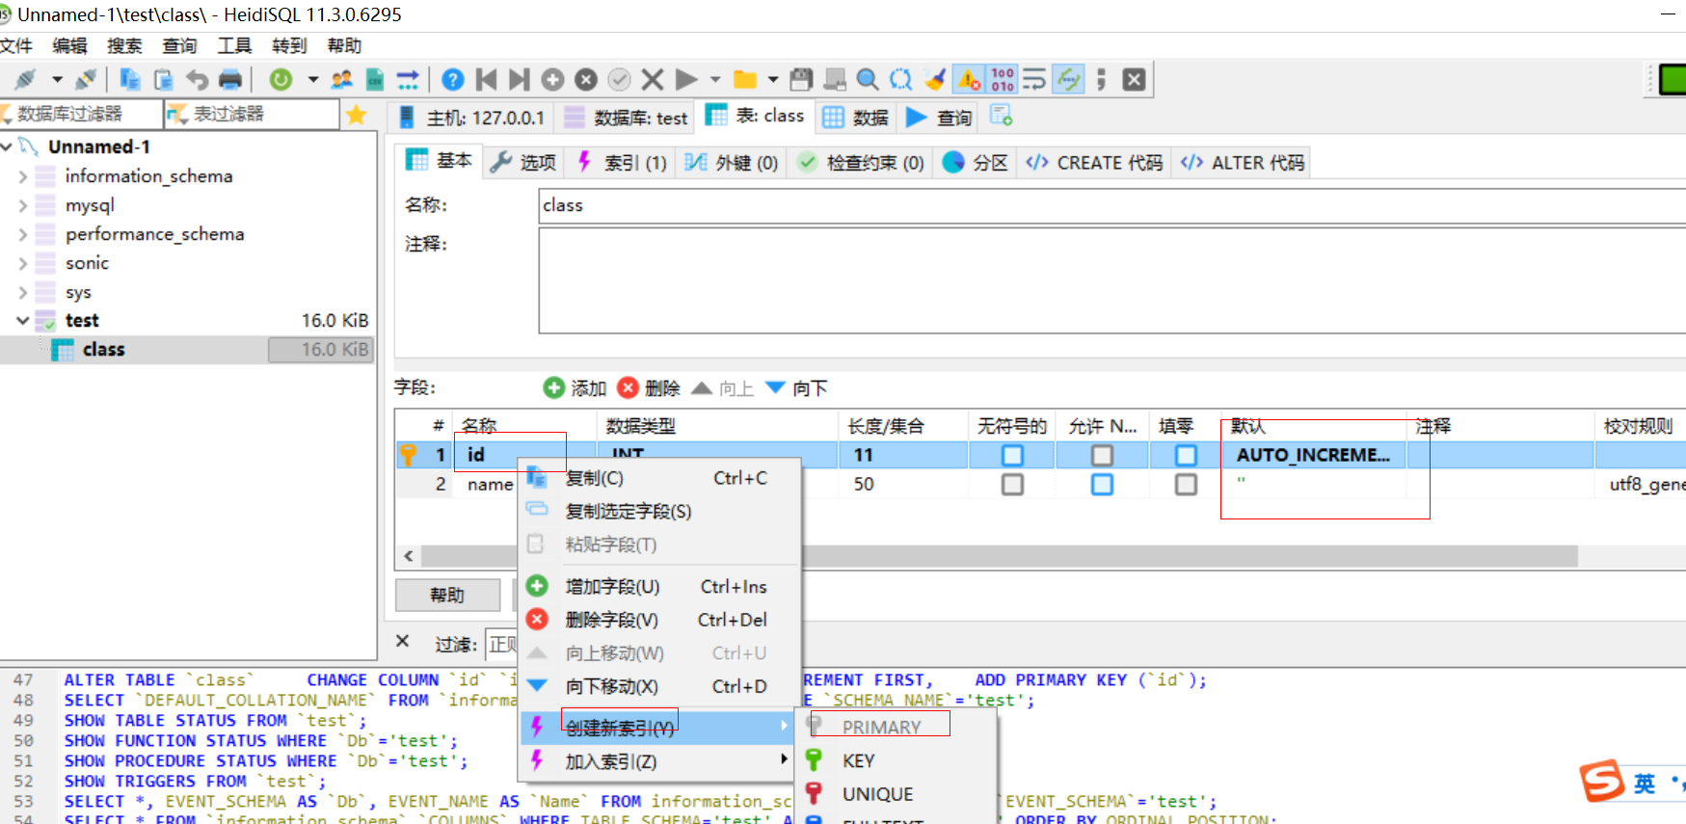Image resolution: width=1686 pixels, height=824 pixels.
Task: Click the 帮助 help button
Action: point(447,595)
